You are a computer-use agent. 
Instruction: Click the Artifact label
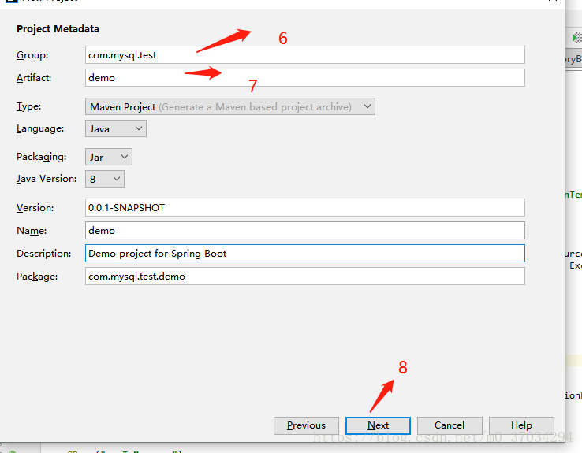34,78
